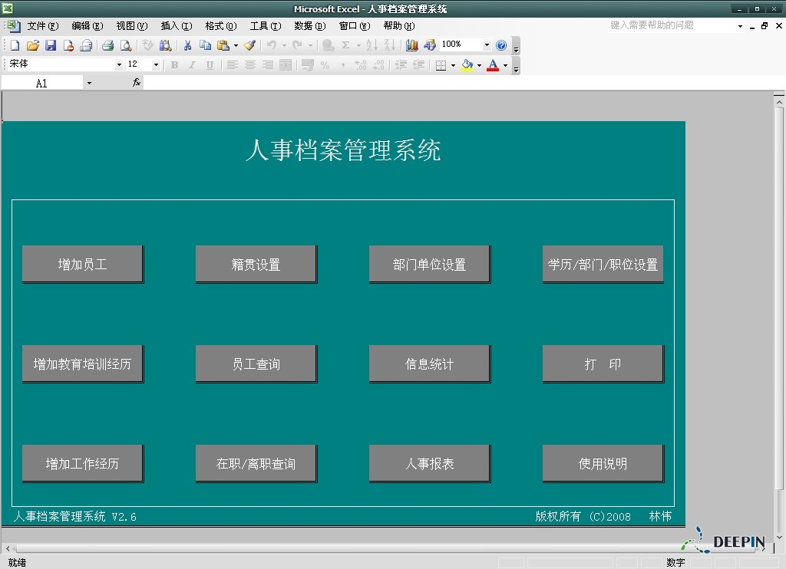This screenshot has width=786, height=569.
Task: Click the 员工查询 button
Action: point(256,364)
